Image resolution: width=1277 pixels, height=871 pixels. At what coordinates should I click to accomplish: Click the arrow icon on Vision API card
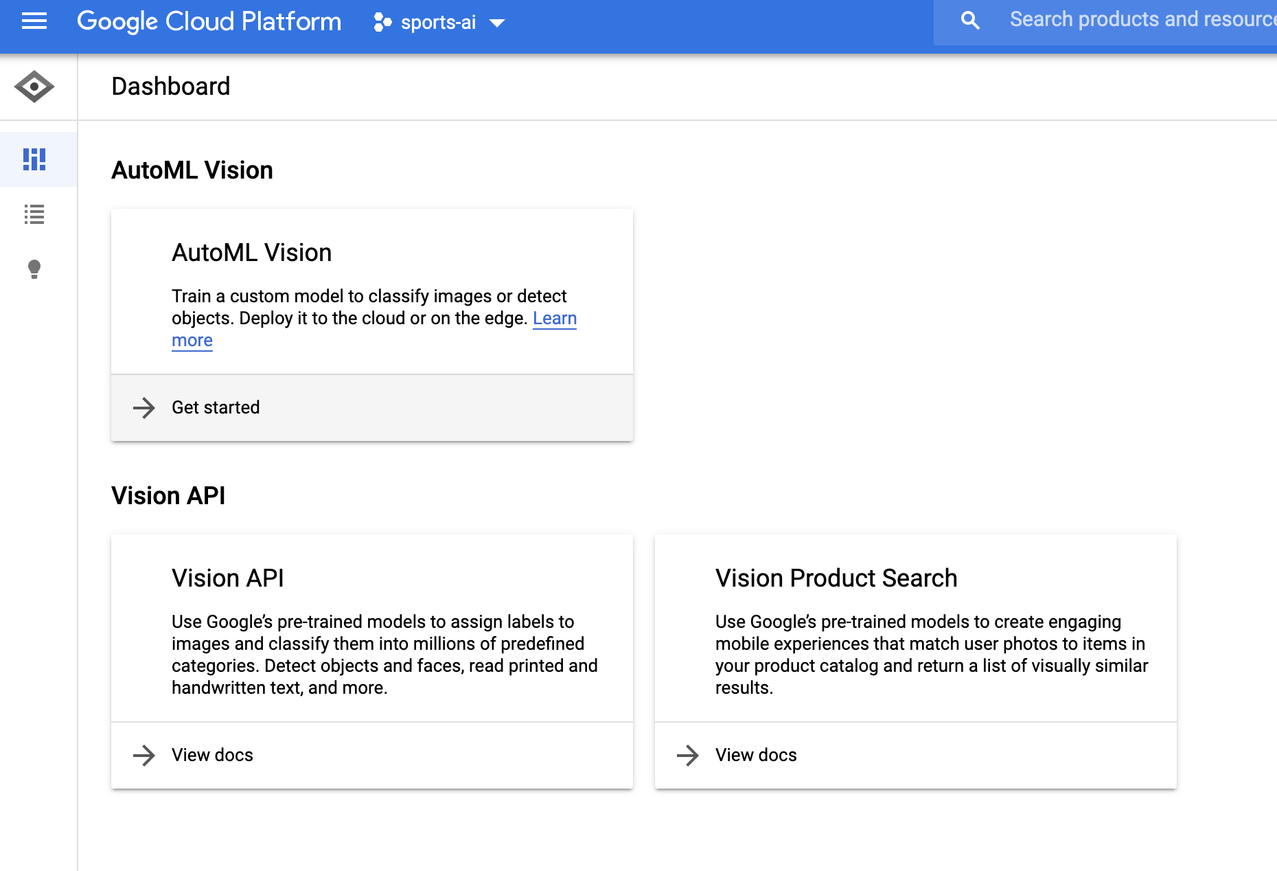[x=144, y=755]
